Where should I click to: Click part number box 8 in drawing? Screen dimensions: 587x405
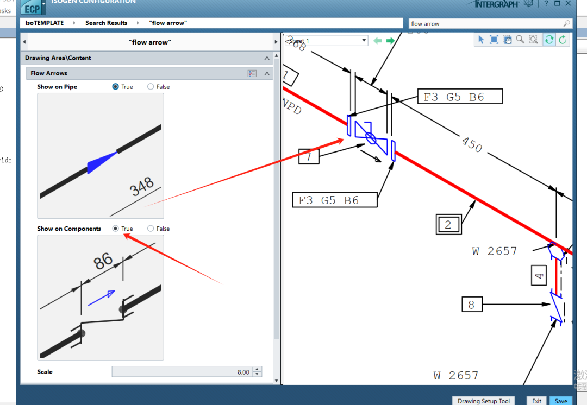pyautogui.click(x=472, y=305)
